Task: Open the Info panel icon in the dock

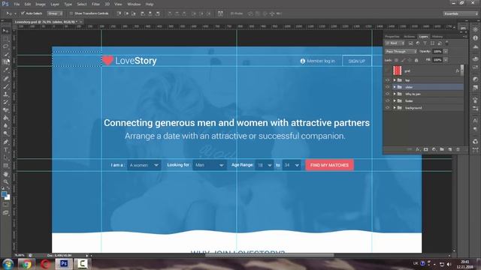Action: (x=475, y=38)
